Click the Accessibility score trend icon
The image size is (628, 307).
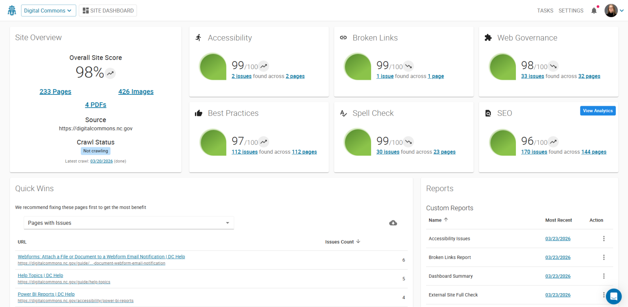263,66
